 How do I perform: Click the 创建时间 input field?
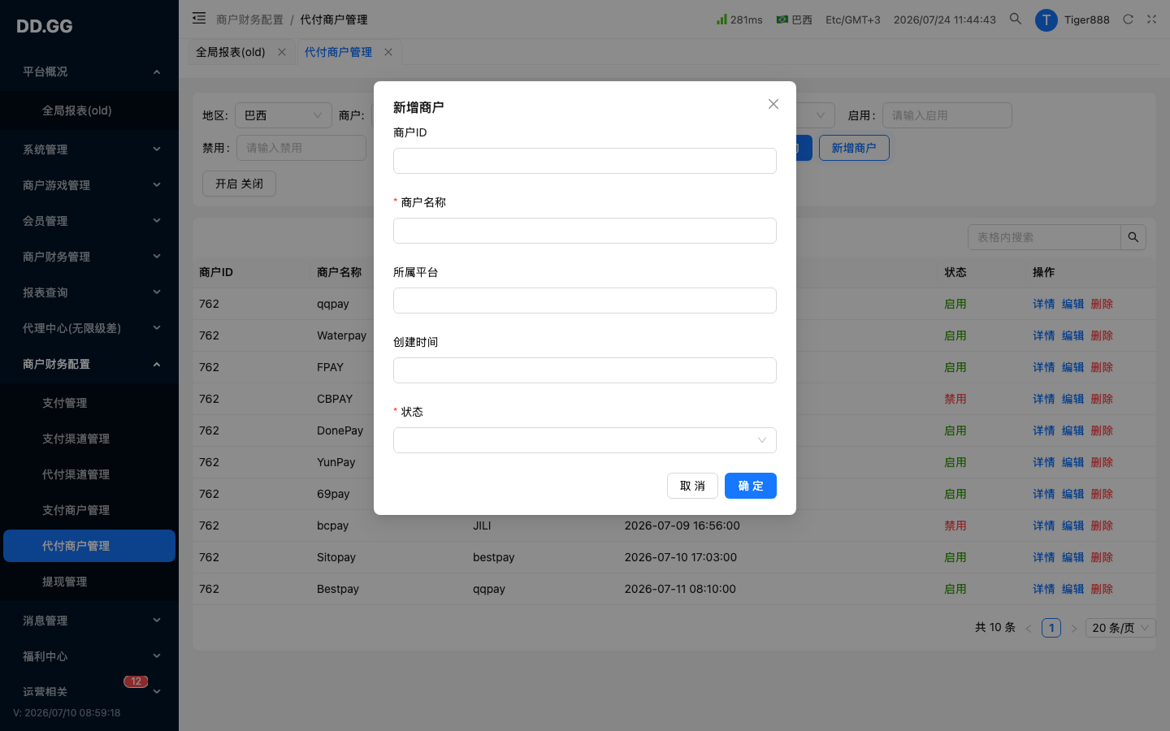coord(585,370)
